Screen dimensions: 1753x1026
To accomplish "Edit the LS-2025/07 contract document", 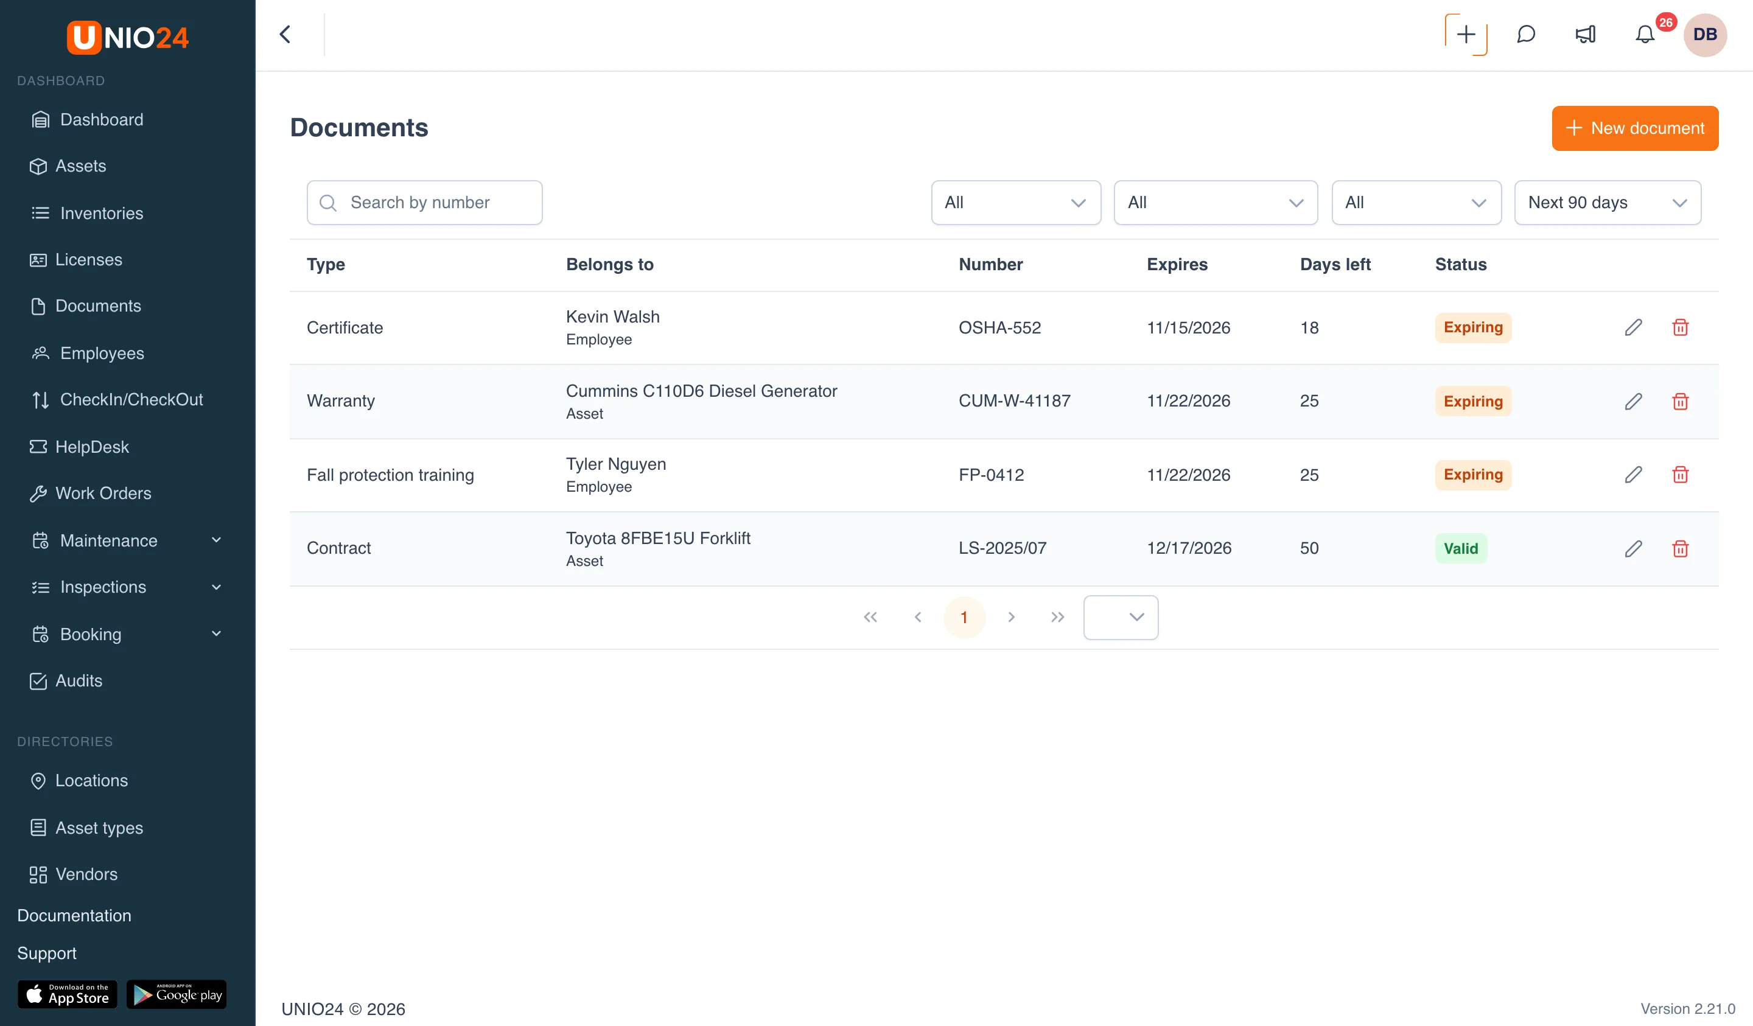I will click(x=1633, y=548).
